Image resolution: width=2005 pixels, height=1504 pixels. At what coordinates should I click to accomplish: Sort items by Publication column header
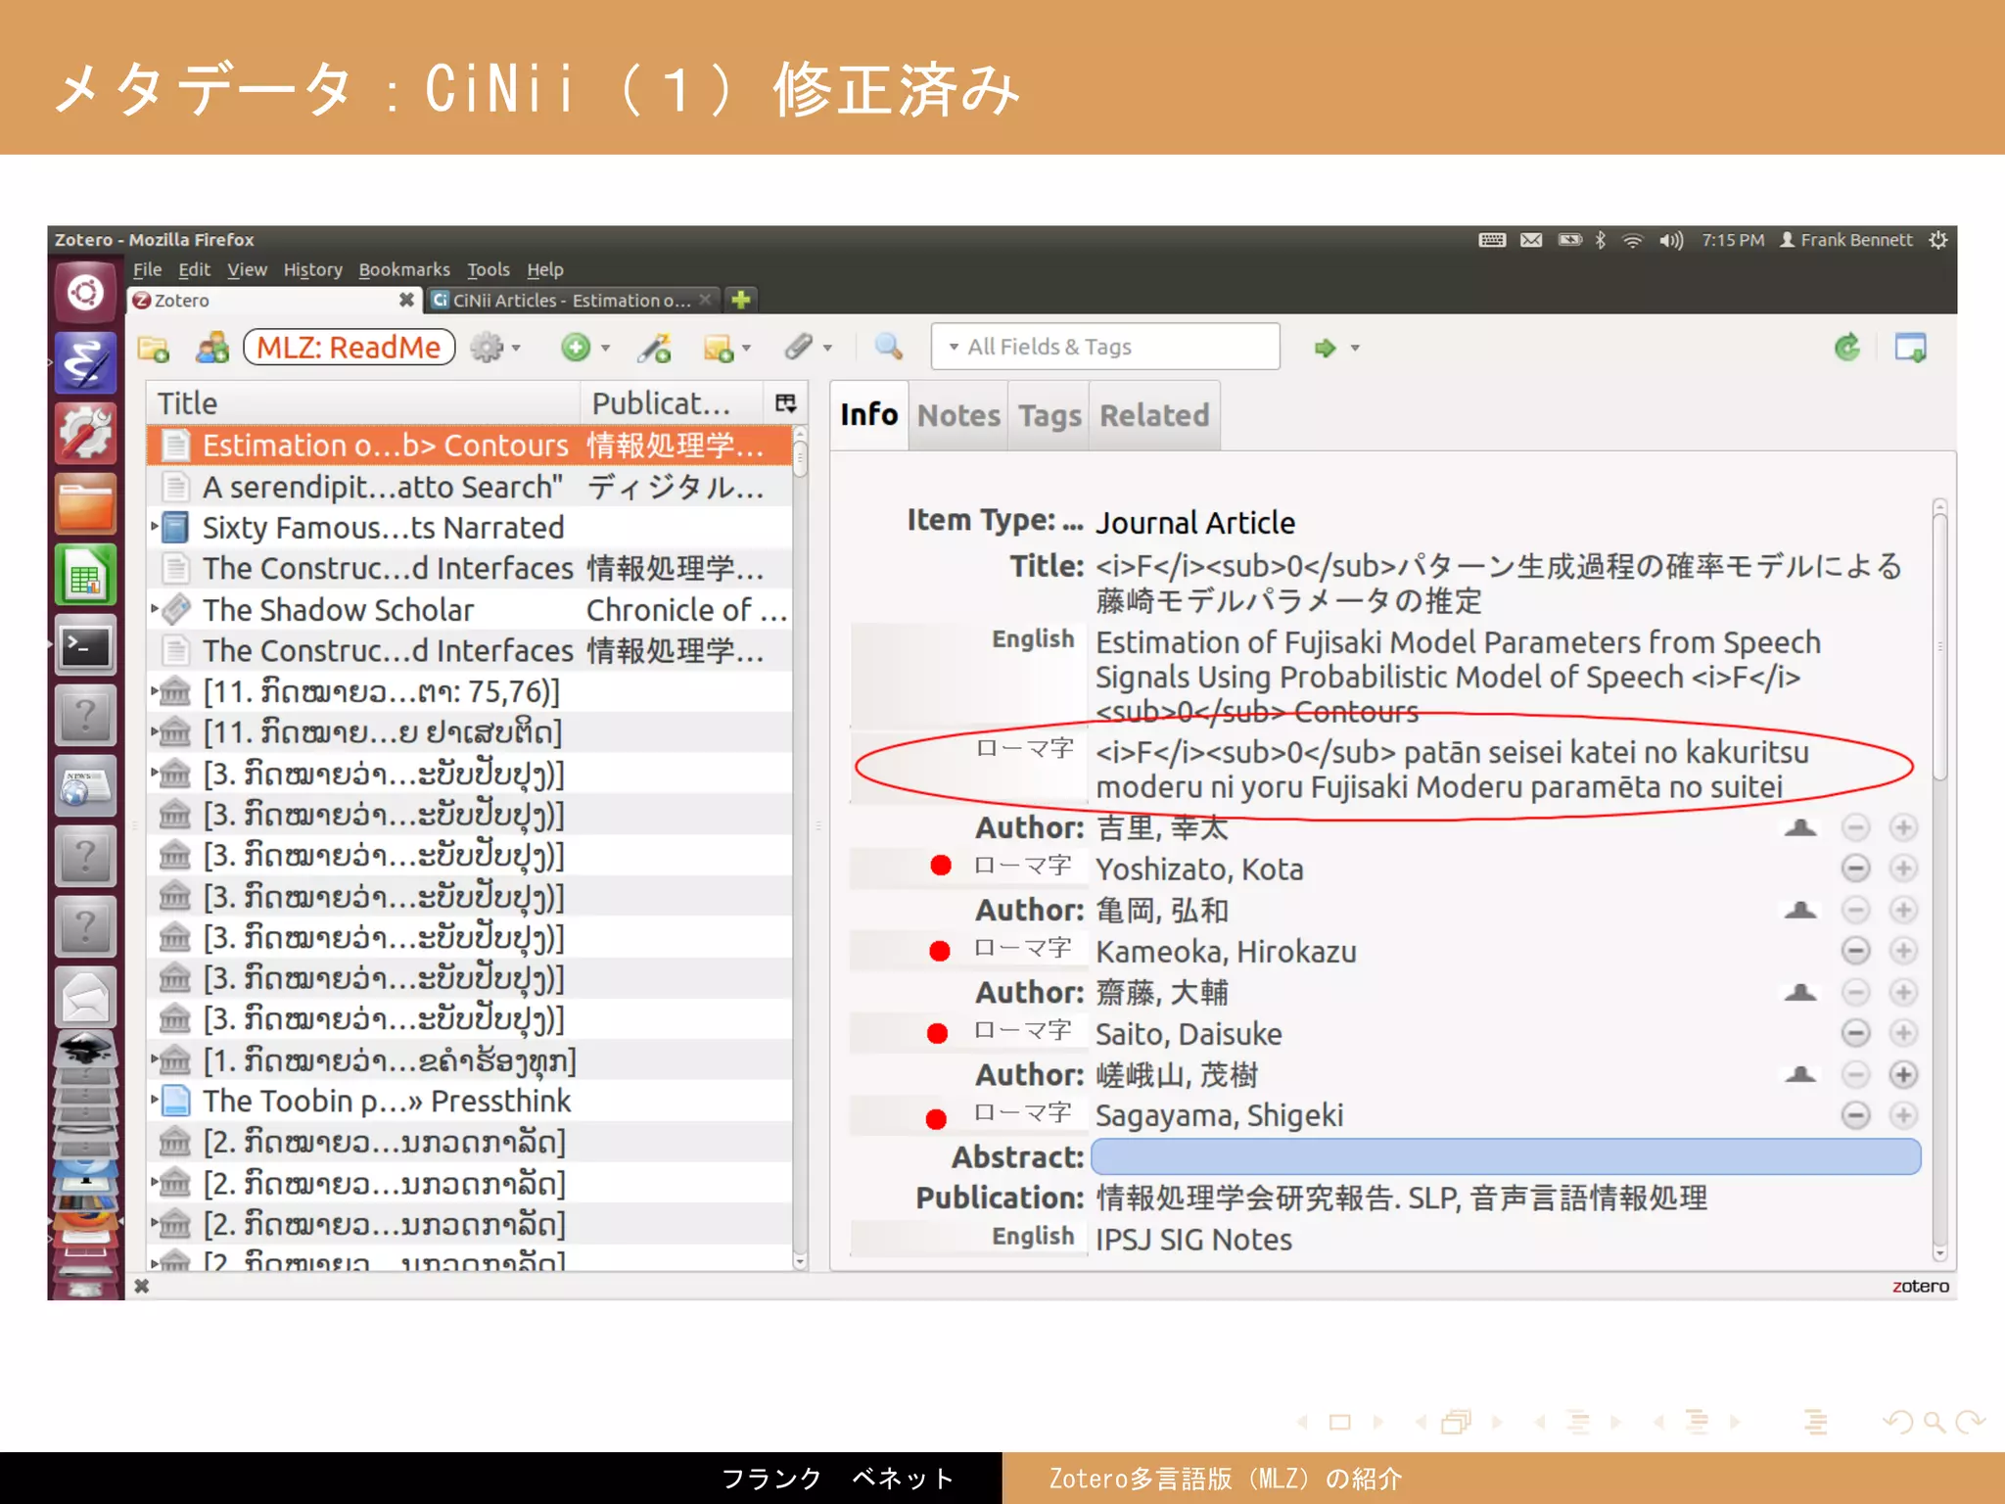click(672, 403)
